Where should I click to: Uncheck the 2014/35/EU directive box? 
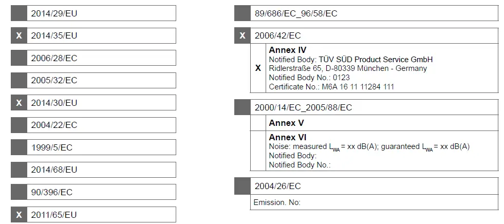pyautogui.click(x=19, y=35)
